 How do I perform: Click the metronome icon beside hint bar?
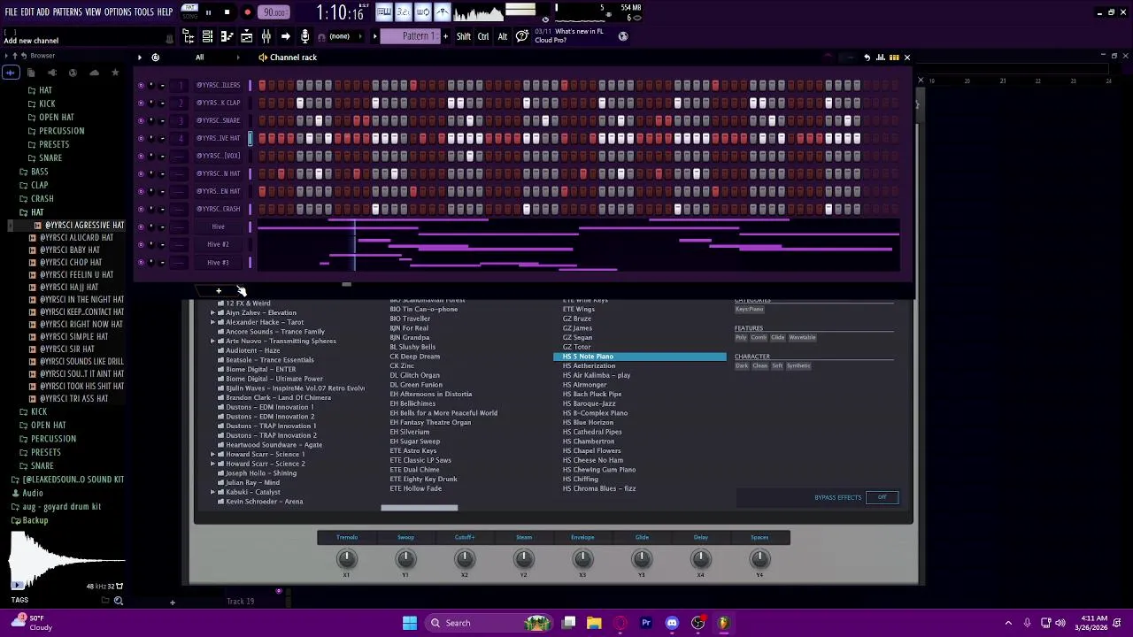(169, 39)
